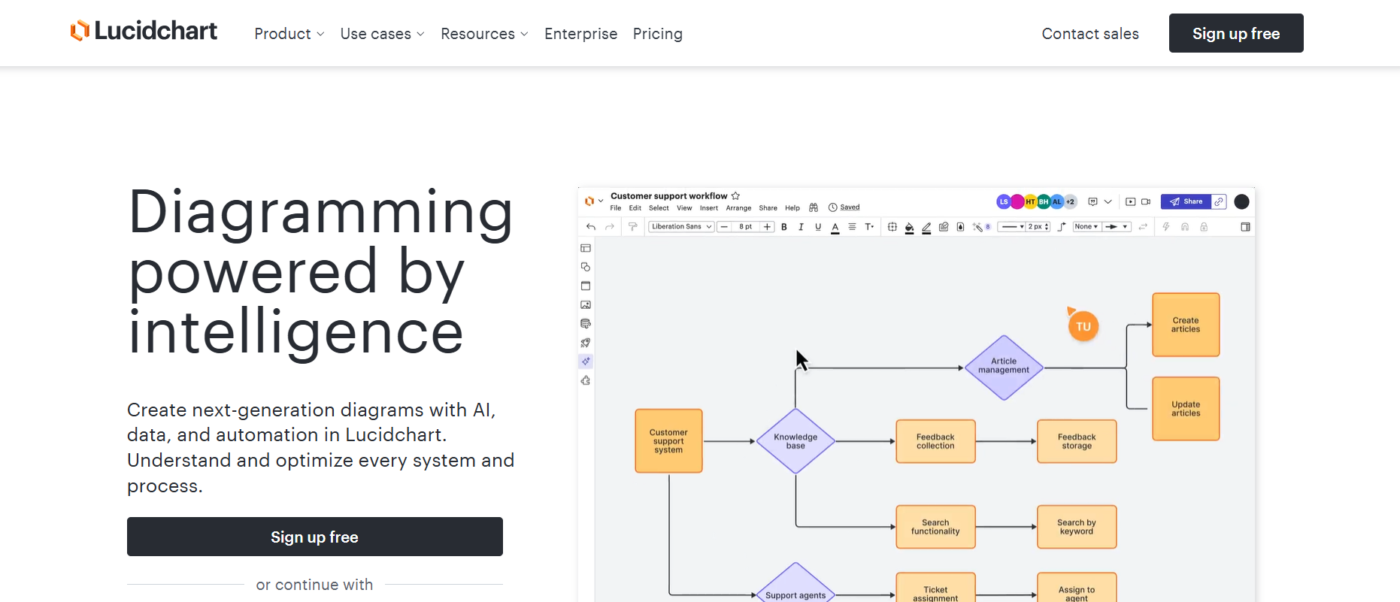Toggle the right side panel icon
The height and width of the screenshot is (602, 1400).
[1245, 227]
